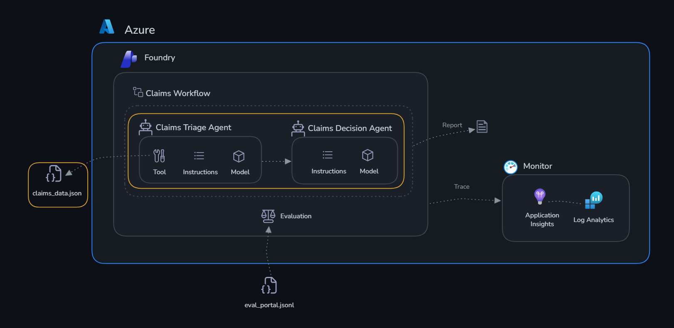The width and height of the screenshot is (674, 328).
Task: Click the Tool label text
Action: point(159,172)
